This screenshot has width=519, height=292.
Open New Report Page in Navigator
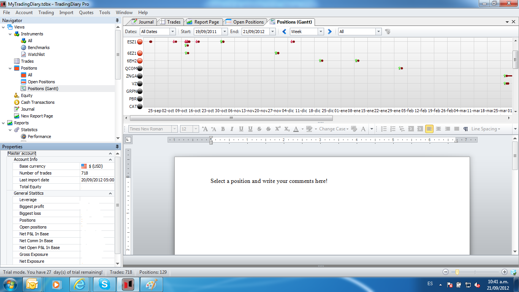(37, 116)
